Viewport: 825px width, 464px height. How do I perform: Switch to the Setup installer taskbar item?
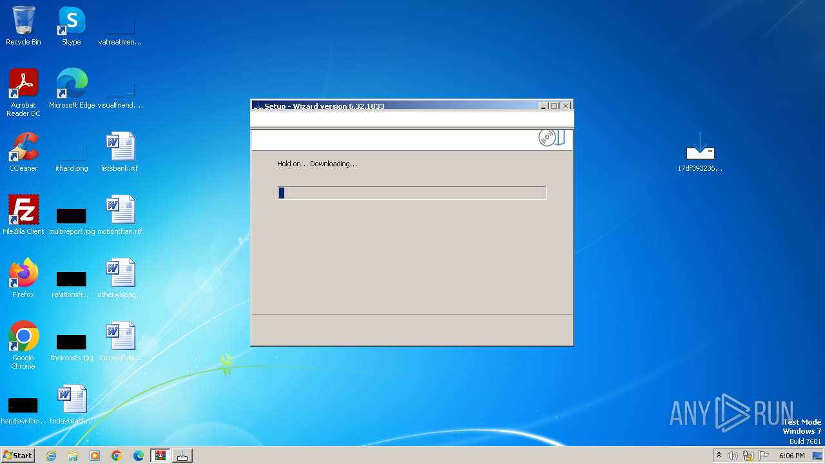click(x=182, y=456)
